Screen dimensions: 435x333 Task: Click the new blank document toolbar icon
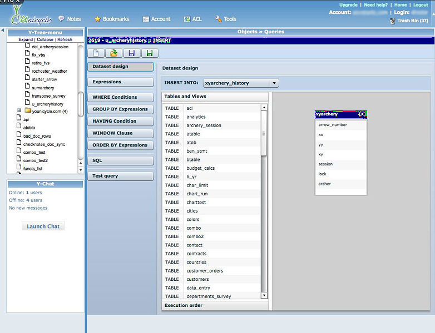point(96,53)
